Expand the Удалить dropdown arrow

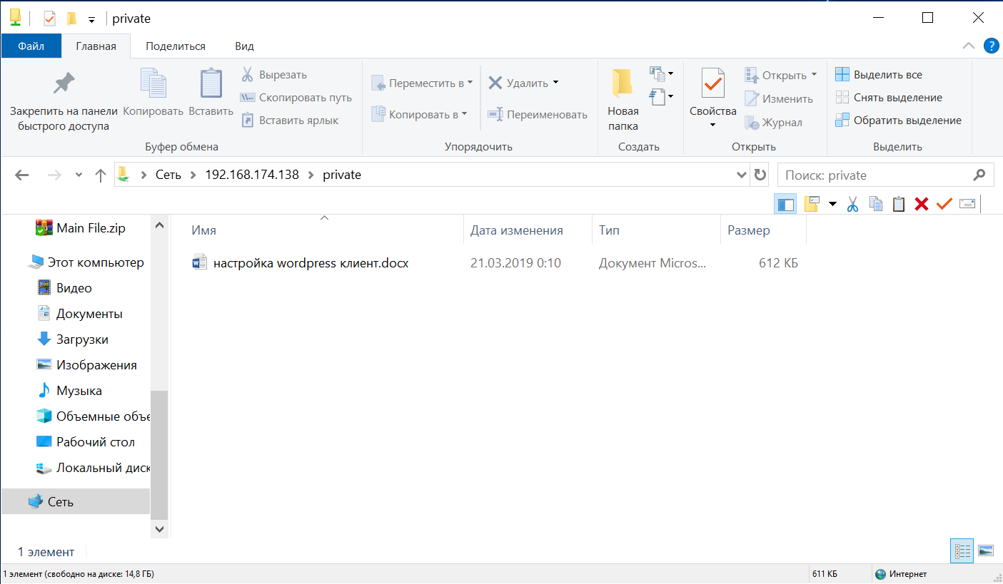pos(555,83)
